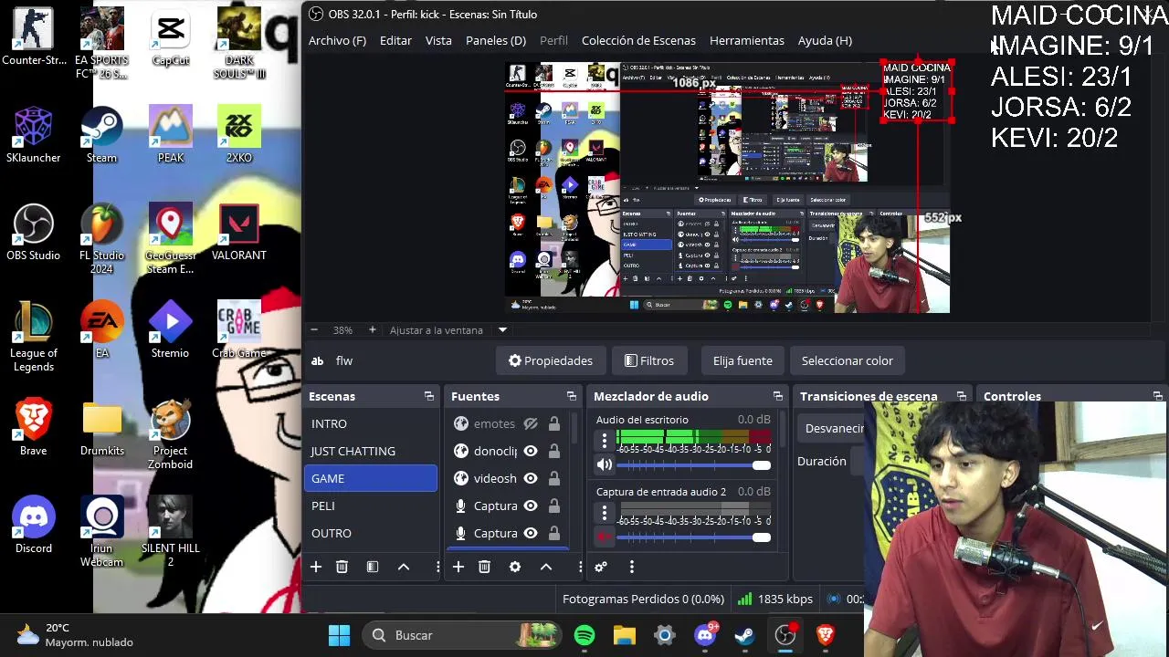This screenshot has width=1169, height=657.
Task: Open scene filters icon in Escenas toolbar
Action: (373, 567)
